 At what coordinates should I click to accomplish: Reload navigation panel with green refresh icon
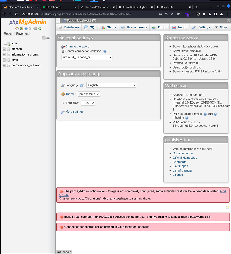pyautogui.click(x=40, y=28)
